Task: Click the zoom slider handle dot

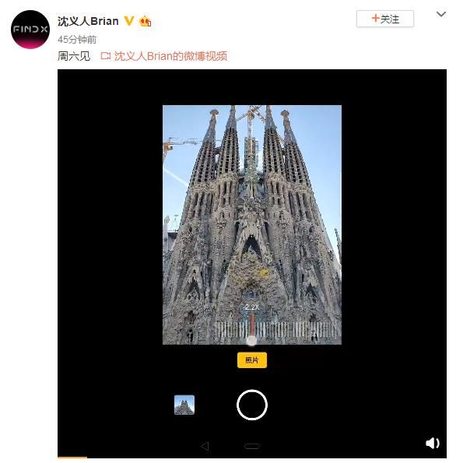Action: click(x=251, y=341)
